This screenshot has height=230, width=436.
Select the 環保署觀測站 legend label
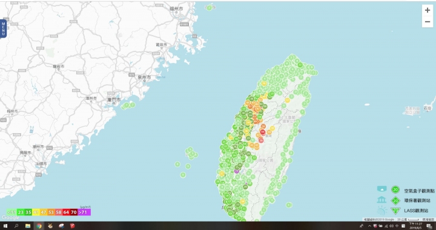tap(417, 200)
